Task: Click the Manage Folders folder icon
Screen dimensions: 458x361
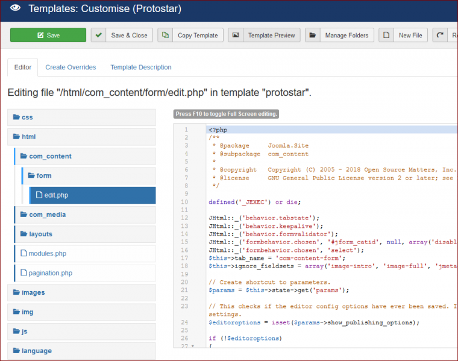Action: click(x=312, y=36)
